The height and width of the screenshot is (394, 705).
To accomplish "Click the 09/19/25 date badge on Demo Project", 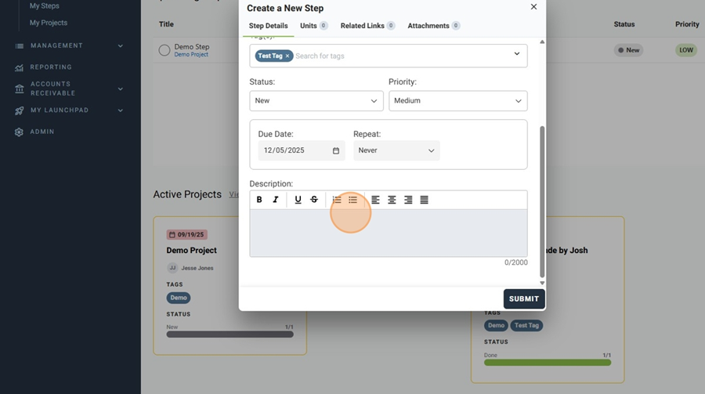I will tap(186, 234).
